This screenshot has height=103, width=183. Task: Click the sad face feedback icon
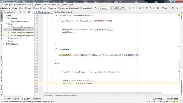tap(177, 102)
